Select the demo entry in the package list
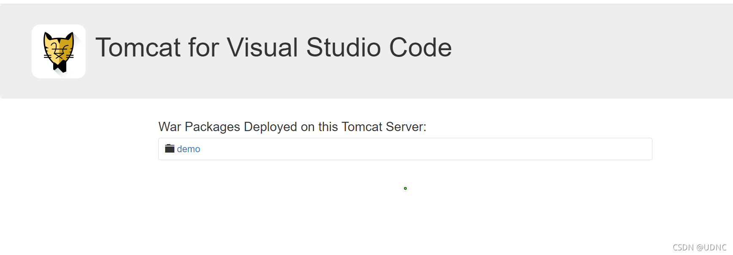Image resolution: width=733 pixels, height=255 pixels. click(x=188, y=149)
